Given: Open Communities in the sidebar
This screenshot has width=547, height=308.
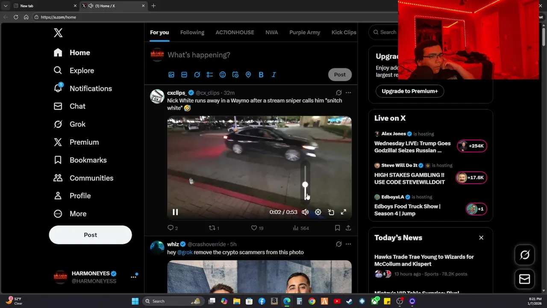Looking at the screenshot, I should (83, 178).
